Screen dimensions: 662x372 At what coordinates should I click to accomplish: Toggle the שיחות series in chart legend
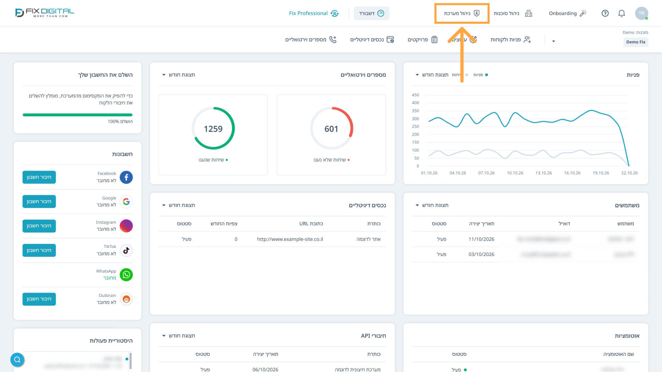[460, 75]
